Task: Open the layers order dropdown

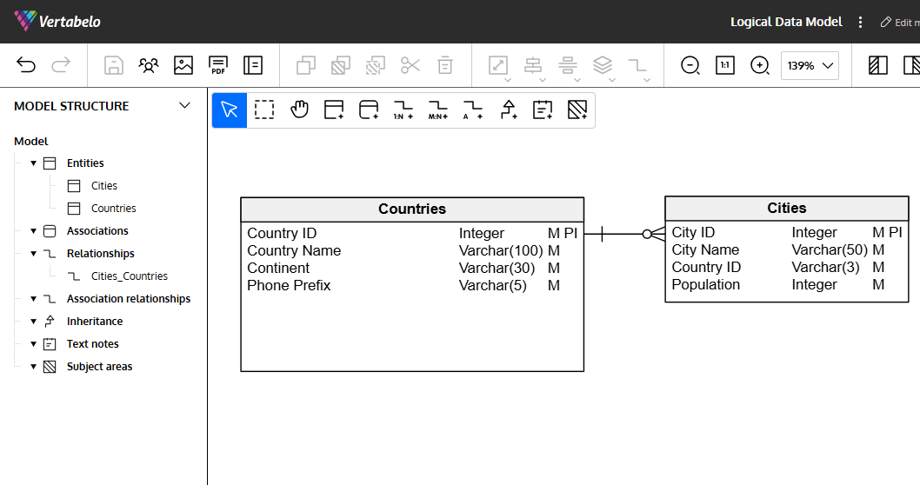Action: pyautogui.click(x=612, y=80)
